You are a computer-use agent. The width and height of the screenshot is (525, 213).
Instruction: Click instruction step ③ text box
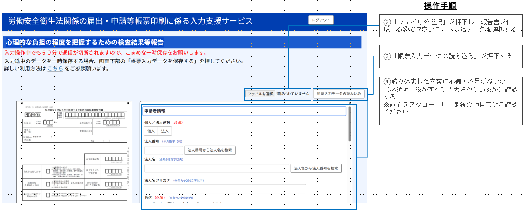tap(450, 56)
